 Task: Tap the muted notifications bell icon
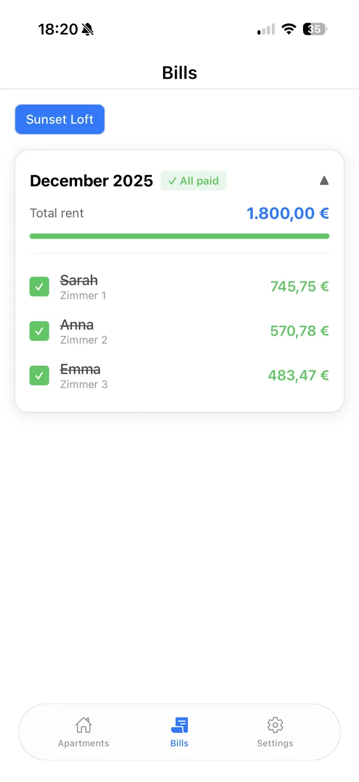coord(88,29)
